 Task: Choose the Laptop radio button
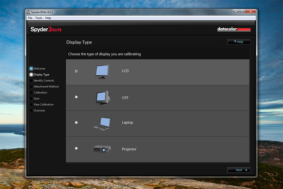click(76, 122)
